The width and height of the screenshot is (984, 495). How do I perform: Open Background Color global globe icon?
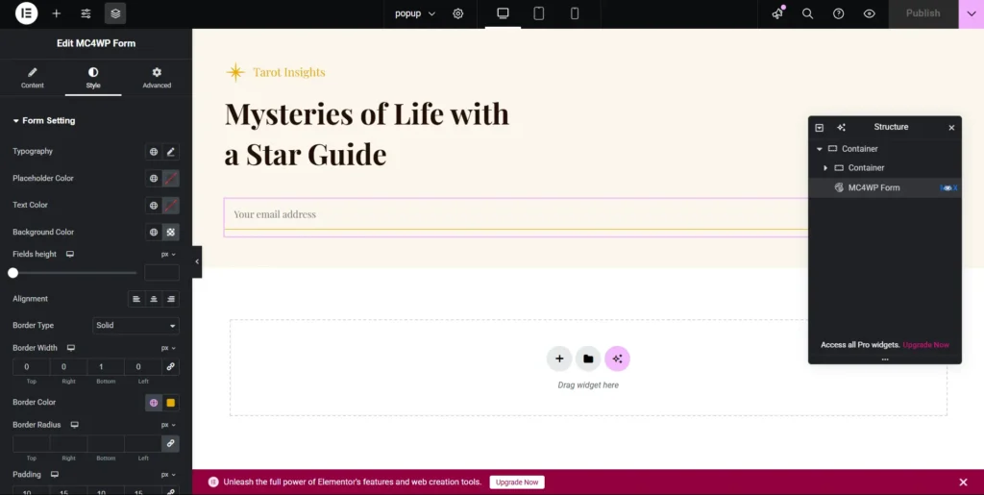coord(154,233)
